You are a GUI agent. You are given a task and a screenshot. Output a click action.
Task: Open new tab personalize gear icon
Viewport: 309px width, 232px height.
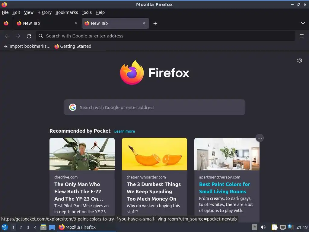pos(300,60)
